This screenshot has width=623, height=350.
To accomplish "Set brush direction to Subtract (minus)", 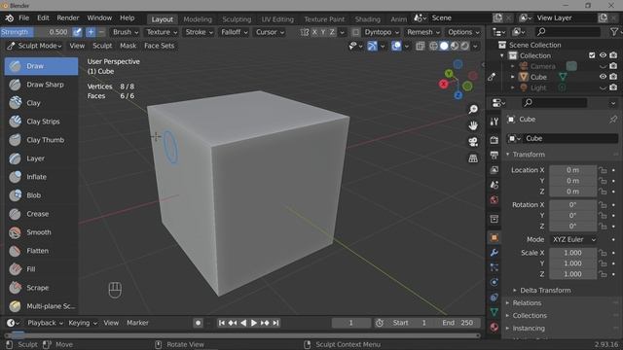I will point(101,32).
